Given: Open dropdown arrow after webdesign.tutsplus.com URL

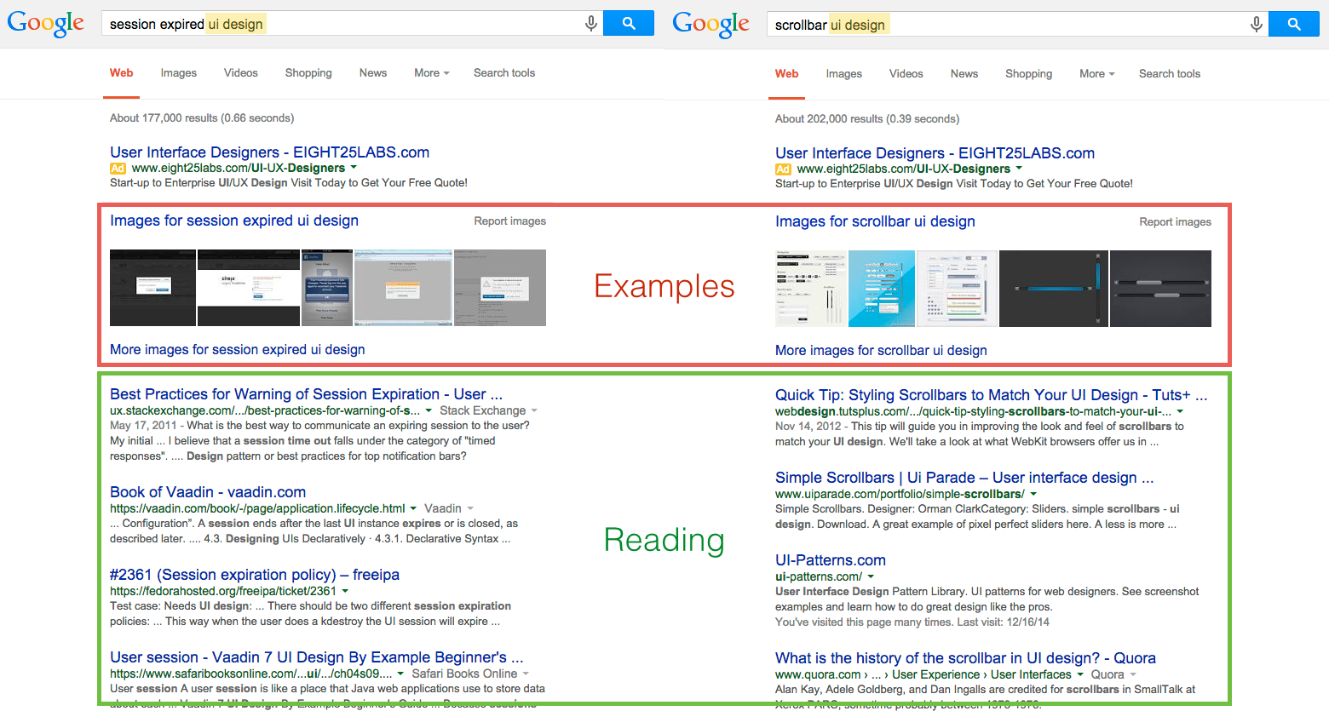Looking at the screenshot, I should coord(1180,412).
